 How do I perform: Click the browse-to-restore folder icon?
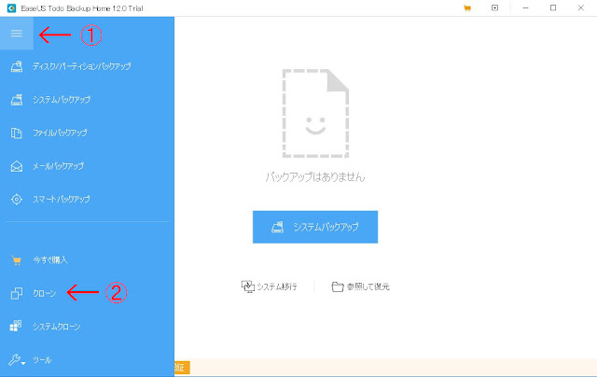(338, 286)
